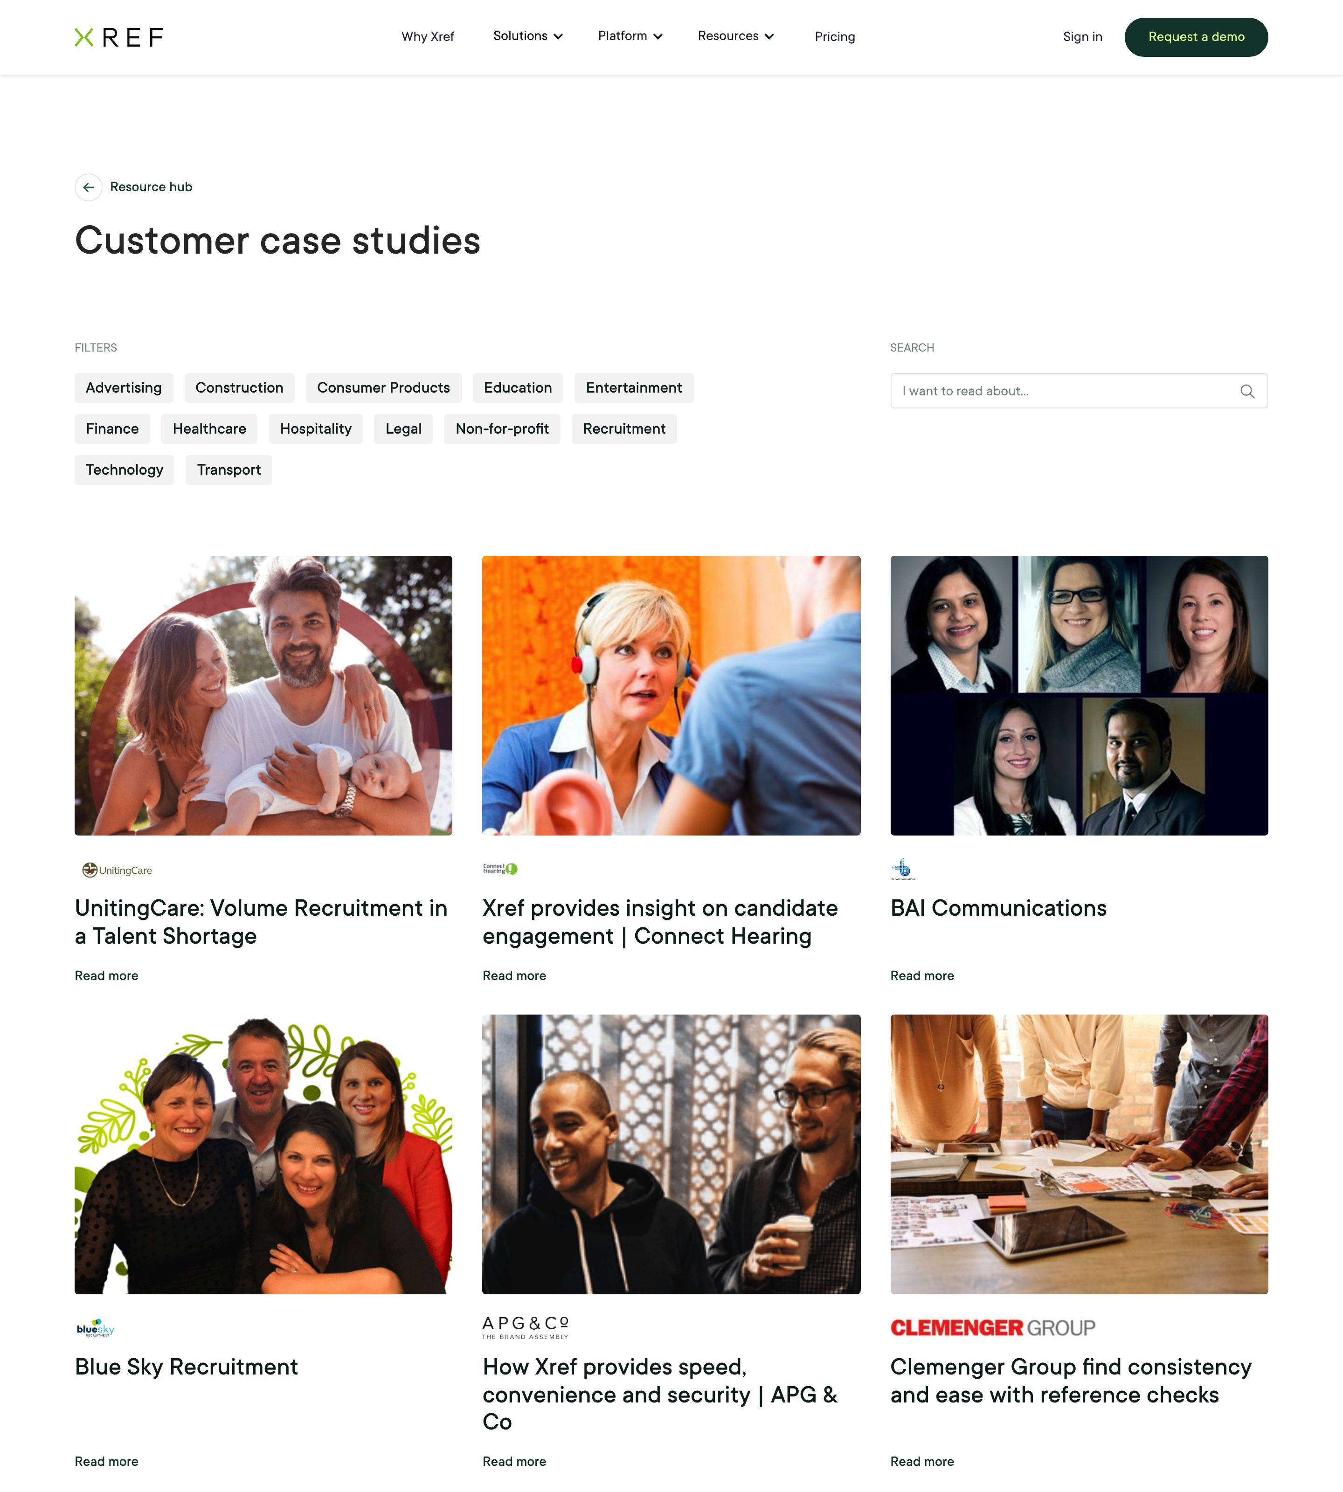This screenshot has height=1492, width=1343.
Task: Expand the Platform dropdown menu
Action: (630, 36)
